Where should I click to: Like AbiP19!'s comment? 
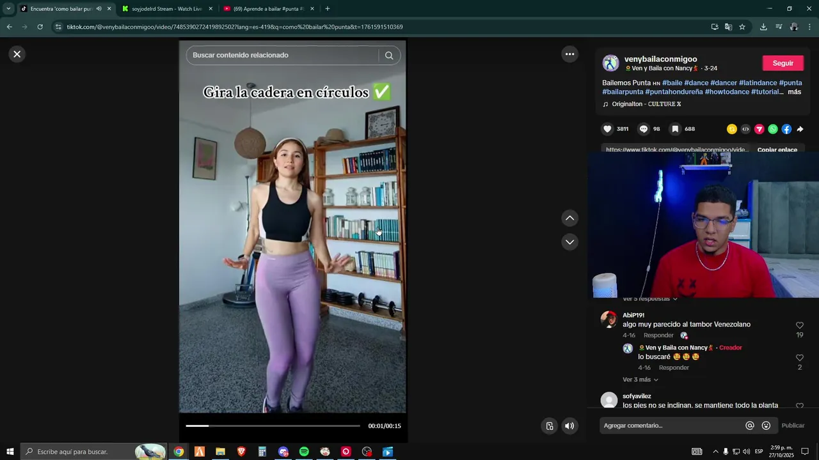(x=800, y=325)
